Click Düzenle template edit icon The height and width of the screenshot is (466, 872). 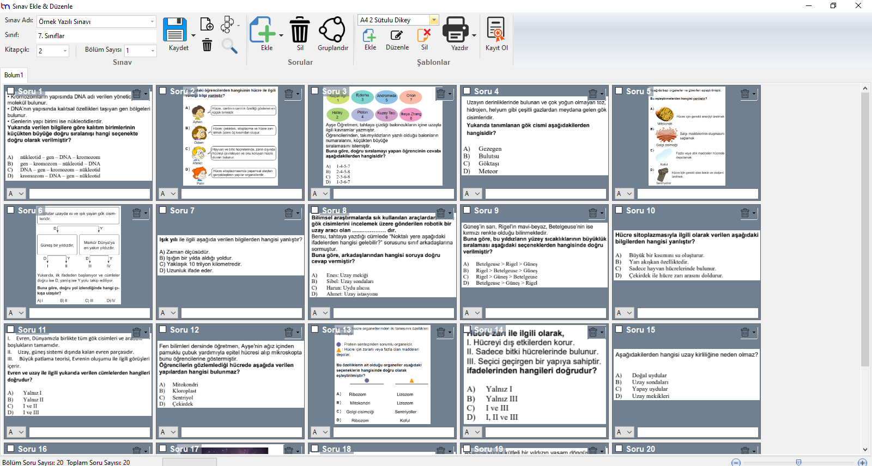coord(397,35)
